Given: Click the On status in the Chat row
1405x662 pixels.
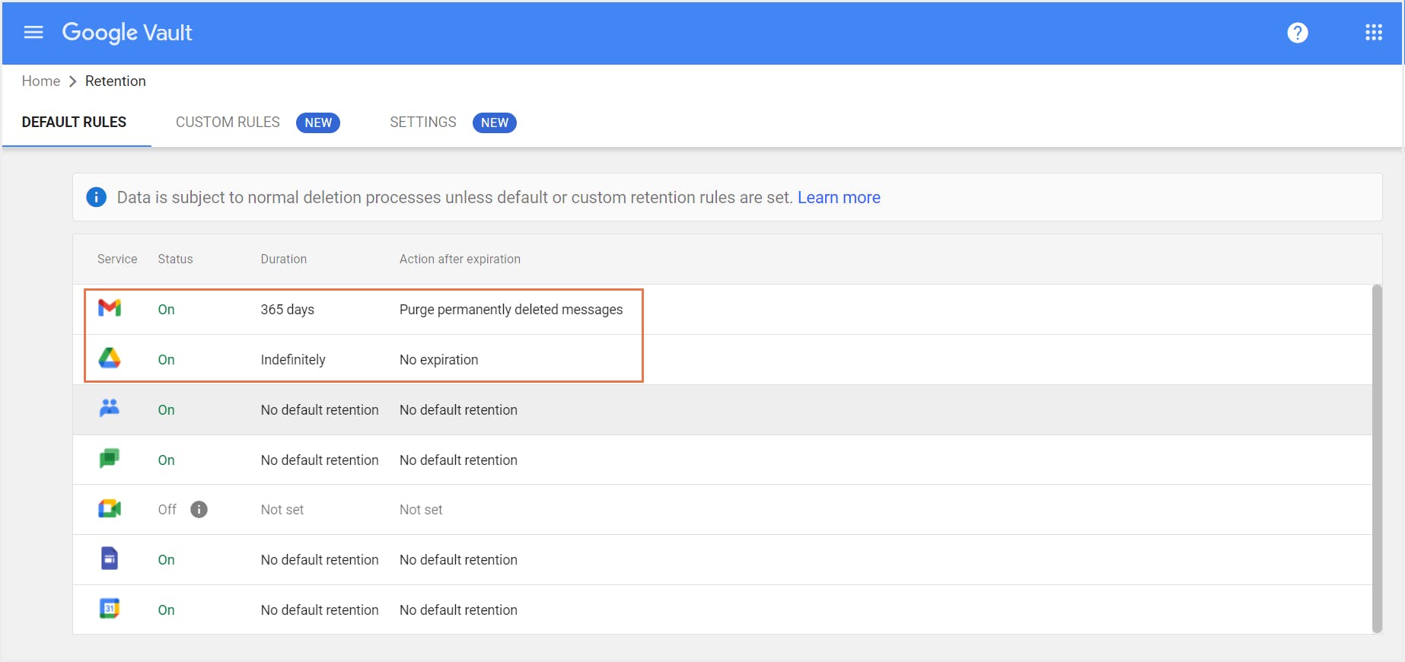Looking at the screenshot, I should click(166, 460).
